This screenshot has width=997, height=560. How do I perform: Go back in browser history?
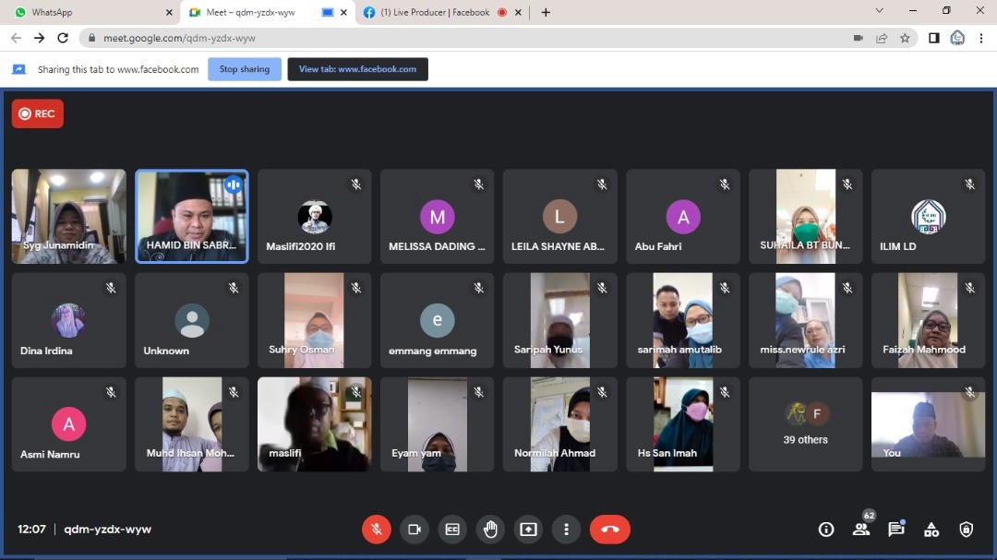coord(16,38)
